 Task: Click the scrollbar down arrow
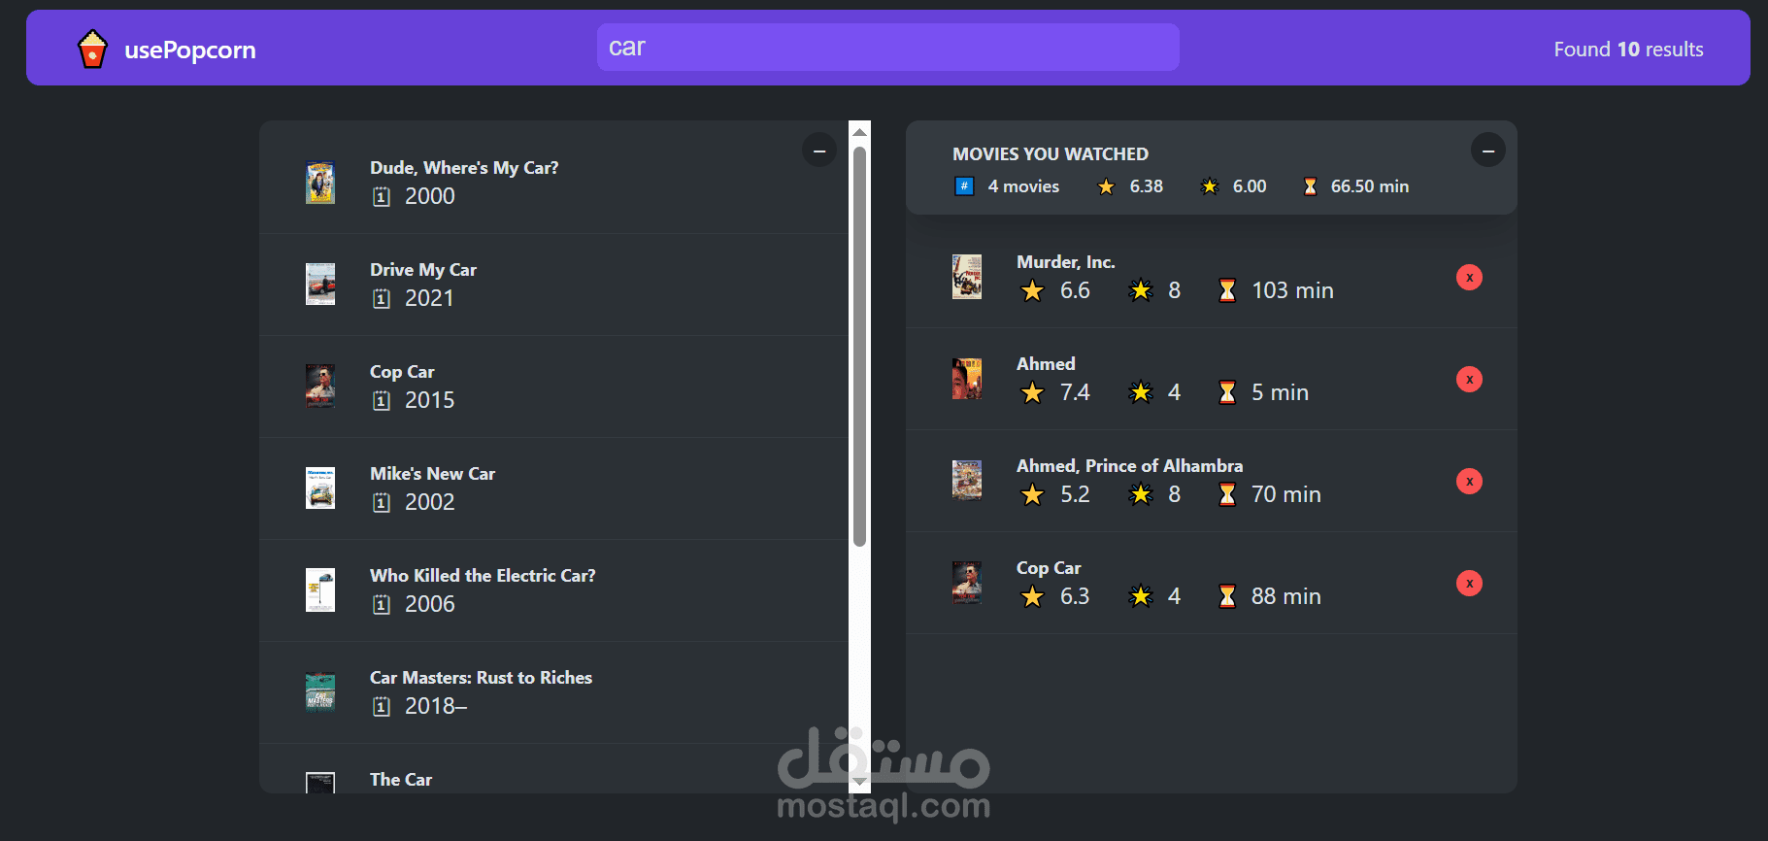point(859,782)
